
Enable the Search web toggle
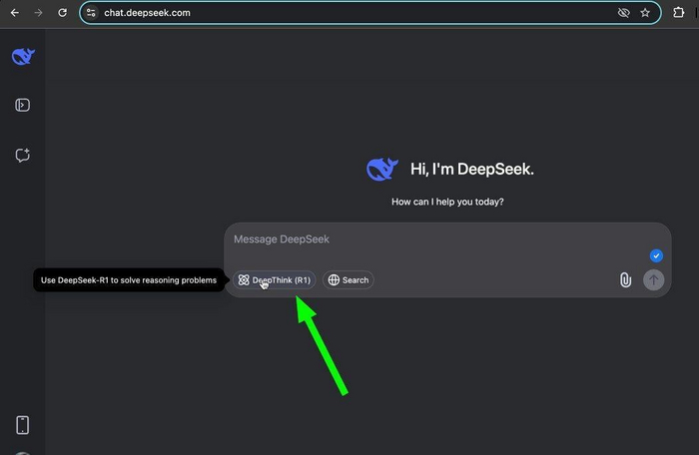click(349, 280)
